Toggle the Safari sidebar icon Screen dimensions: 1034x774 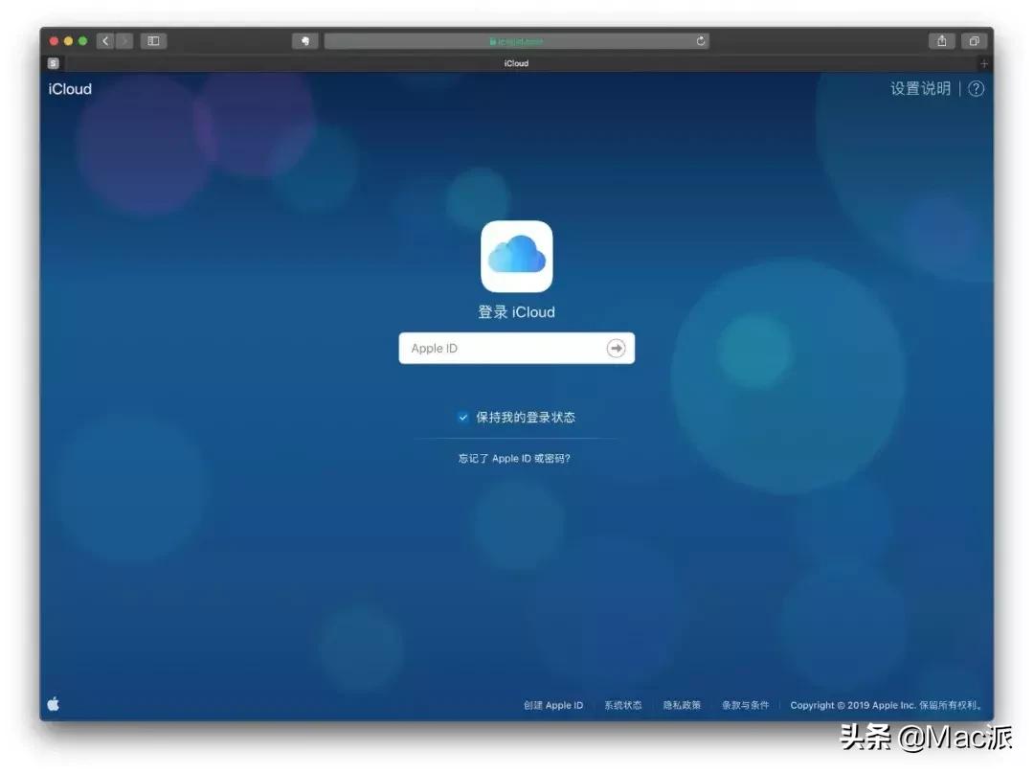tap(153, 41)
